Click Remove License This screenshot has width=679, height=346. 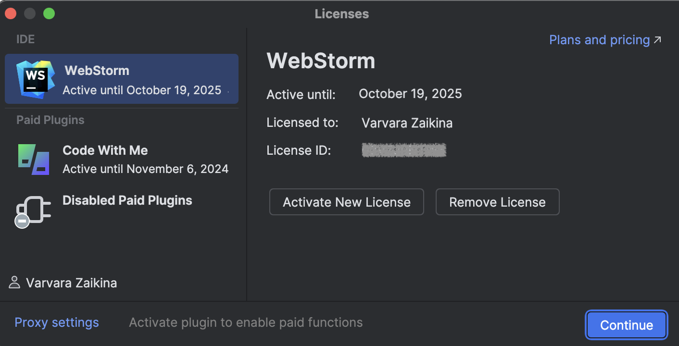[497, 202]
